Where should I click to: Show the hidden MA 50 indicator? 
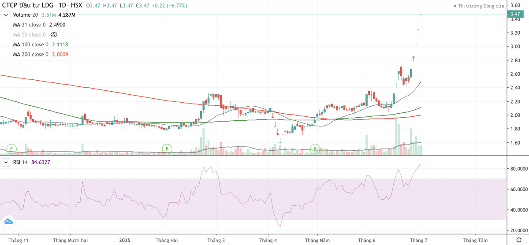[54, 35]
